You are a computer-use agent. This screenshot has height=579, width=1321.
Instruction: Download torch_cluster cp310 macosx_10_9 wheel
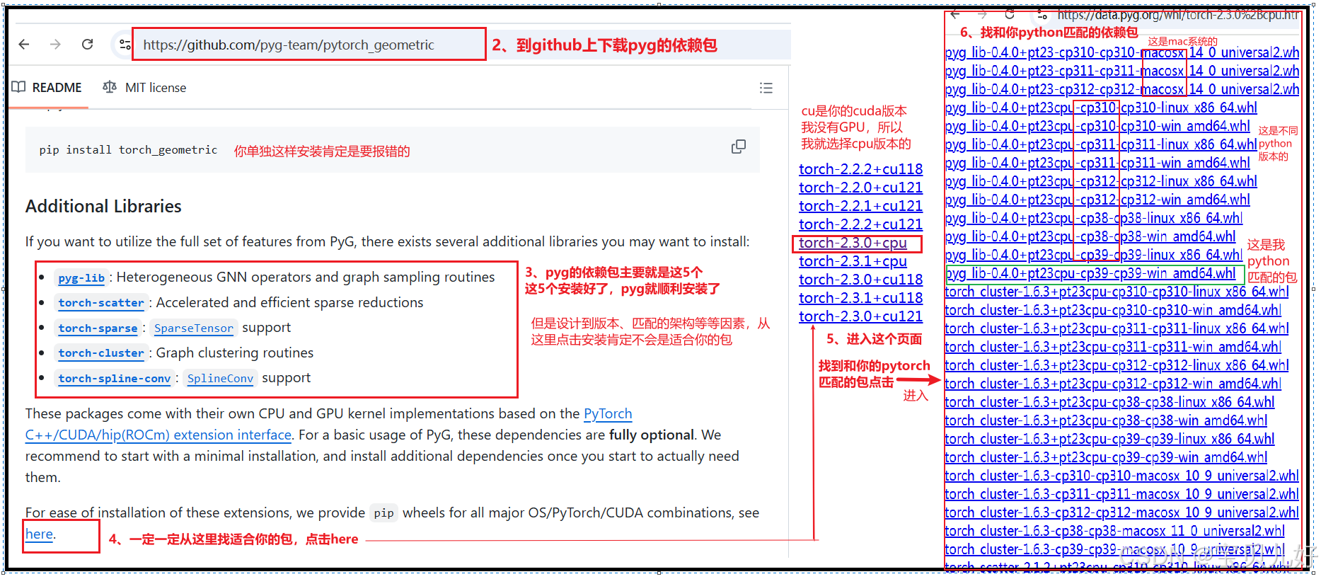pos(1122,476)
